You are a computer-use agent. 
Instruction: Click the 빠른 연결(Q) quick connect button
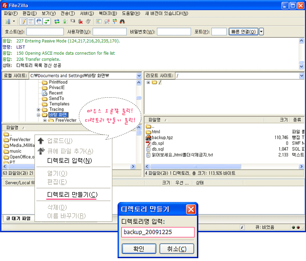point(243,32)
